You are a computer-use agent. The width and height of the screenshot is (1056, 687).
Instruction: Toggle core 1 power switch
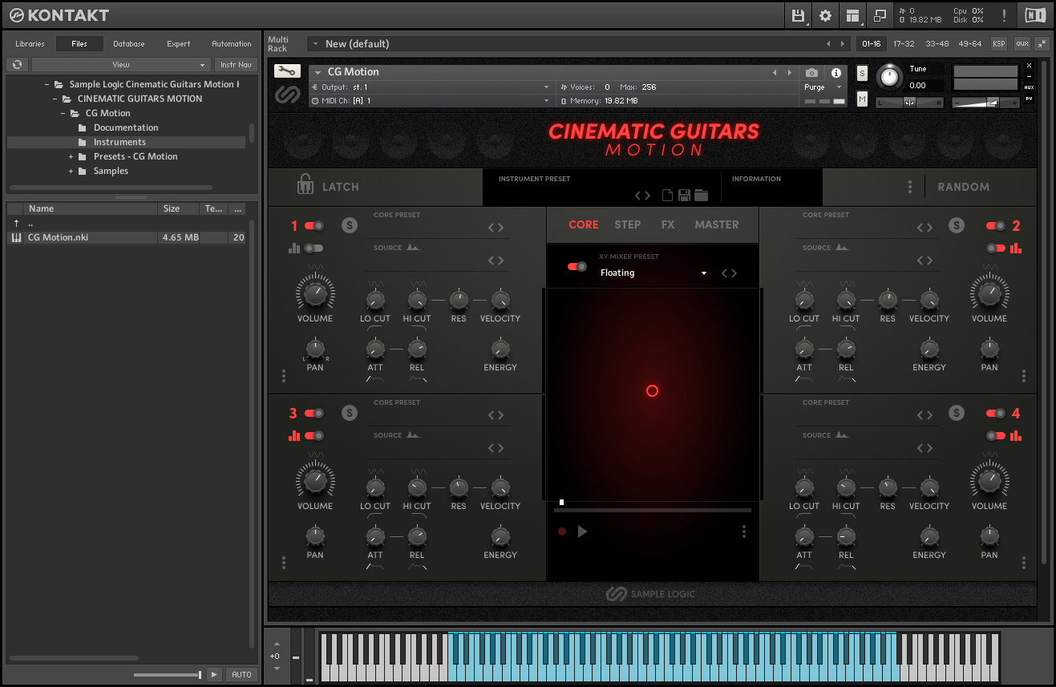coord(314,226)
